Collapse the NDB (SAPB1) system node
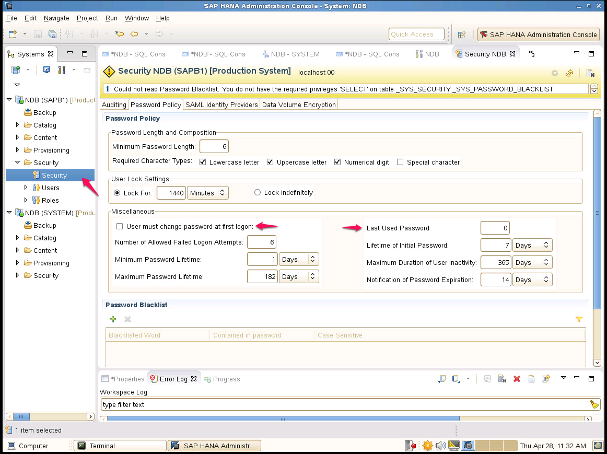The height and width of the screenshot is (454, 607). point(9,100)
